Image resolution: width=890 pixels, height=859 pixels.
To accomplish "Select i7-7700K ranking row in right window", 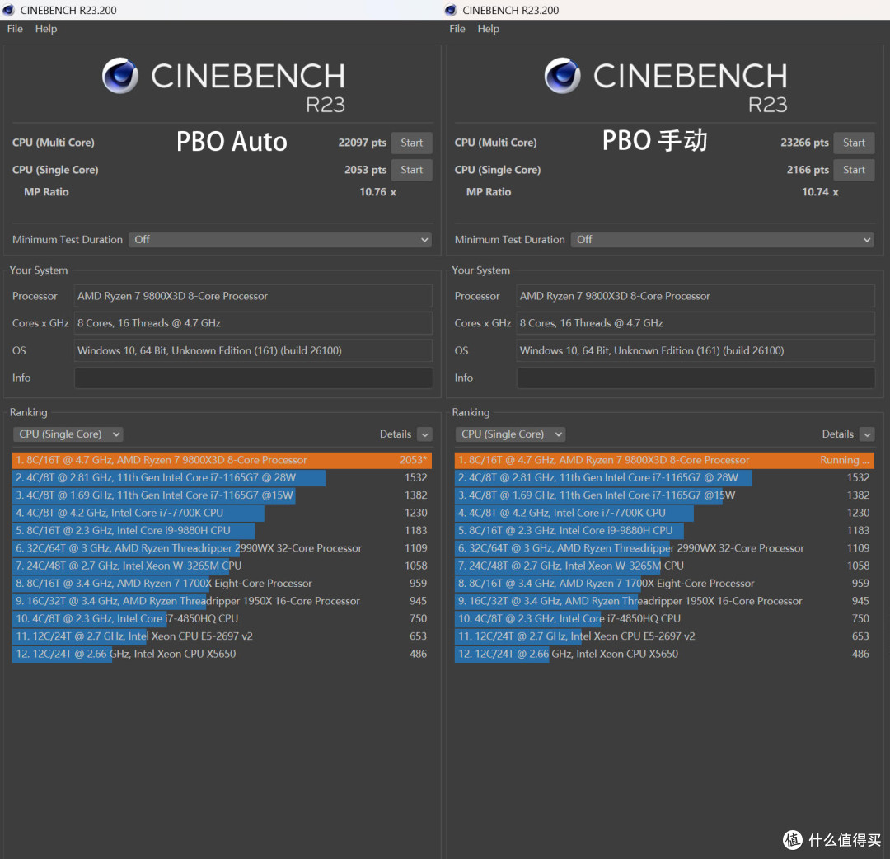I will pos(664,513).
